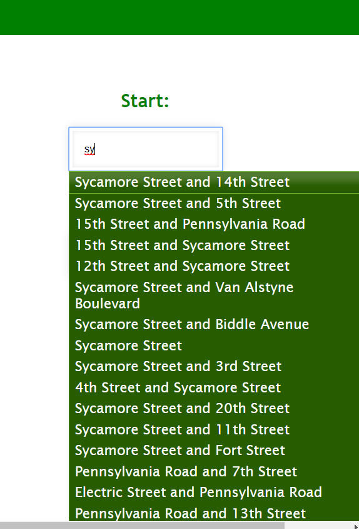This screenshot has width=359, height=529.
Task: Choose Pennsylvania Road and 7th Street
Action: pyautogui.click(x=214, y=471)
